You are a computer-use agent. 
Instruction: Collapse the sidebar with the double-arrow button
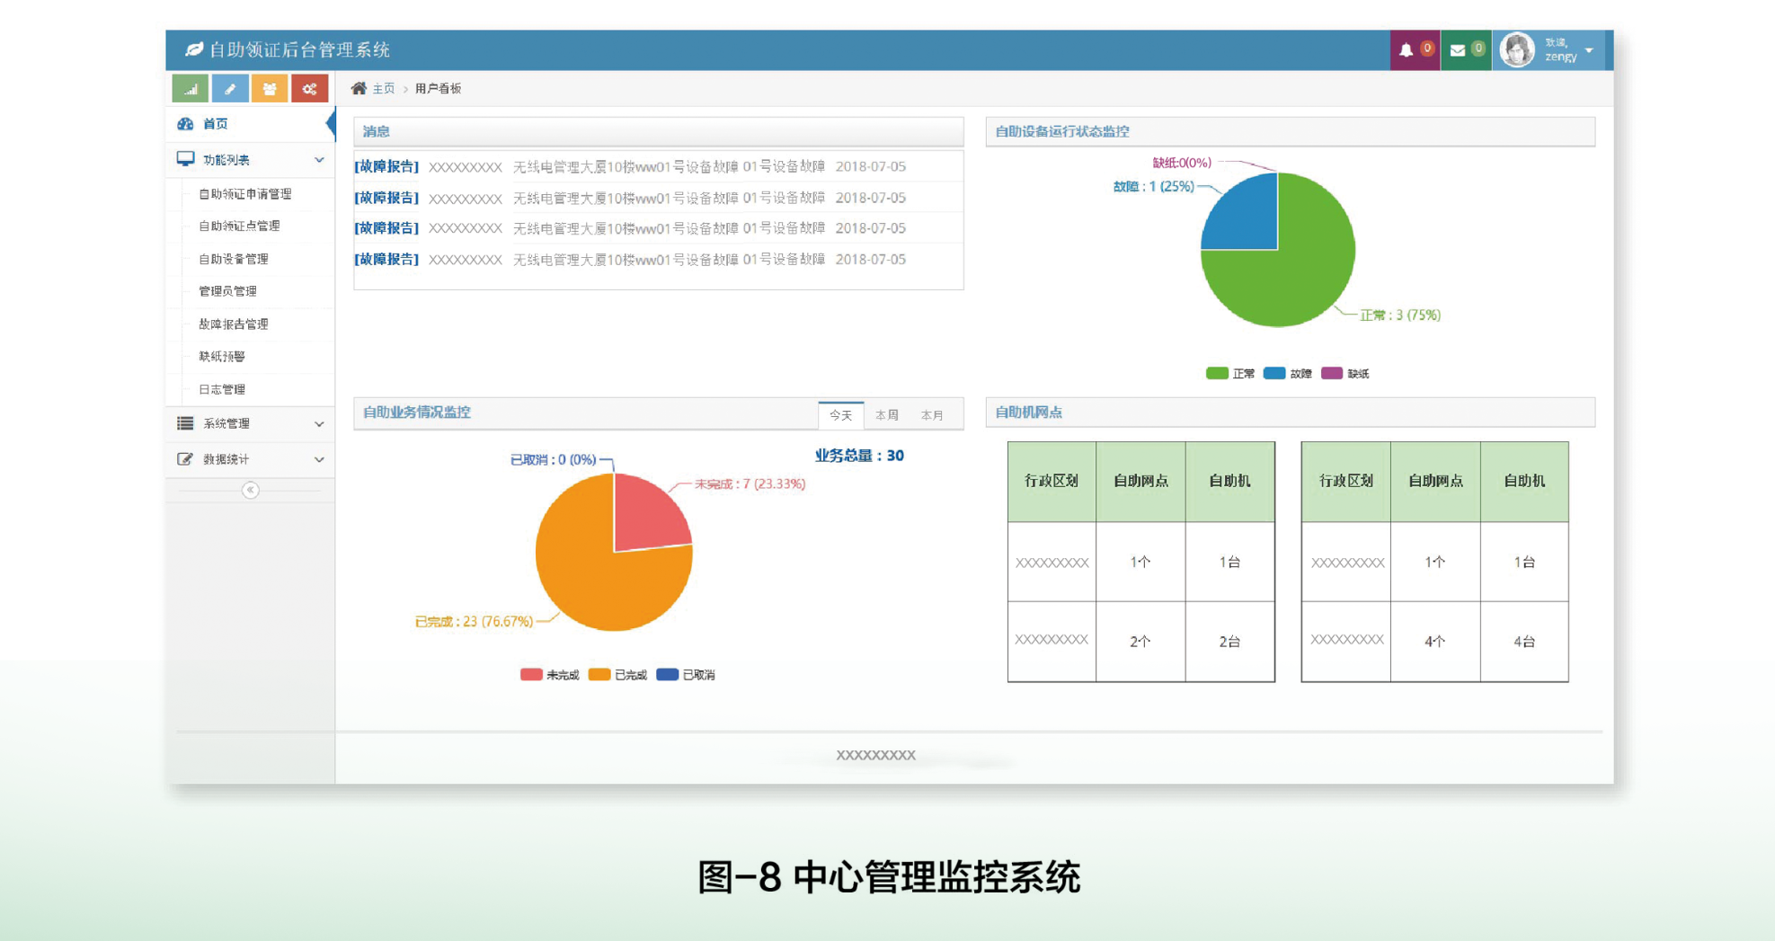click(251, 490)
